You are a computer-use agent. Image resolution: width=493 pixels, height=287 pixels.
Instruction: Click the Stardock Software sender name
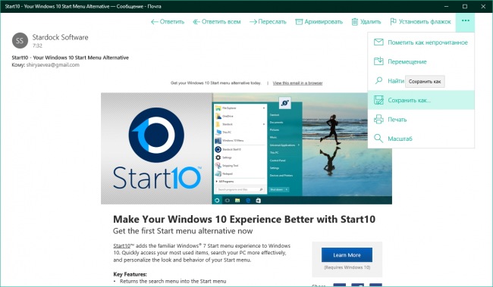tap(60, 37)
